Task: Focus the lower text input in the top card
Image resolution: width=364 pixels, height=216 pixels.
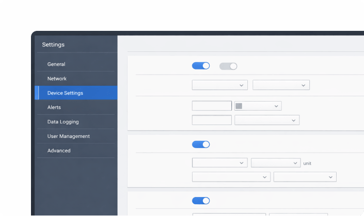Action: tap(212, 120)
